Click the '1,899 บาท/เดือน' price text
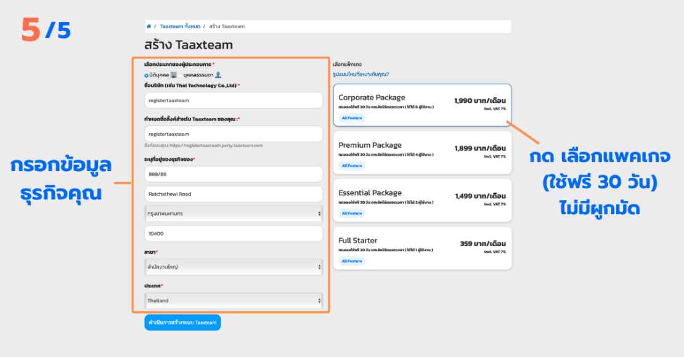This screenshot has width=684, height=357. (480, 148)
